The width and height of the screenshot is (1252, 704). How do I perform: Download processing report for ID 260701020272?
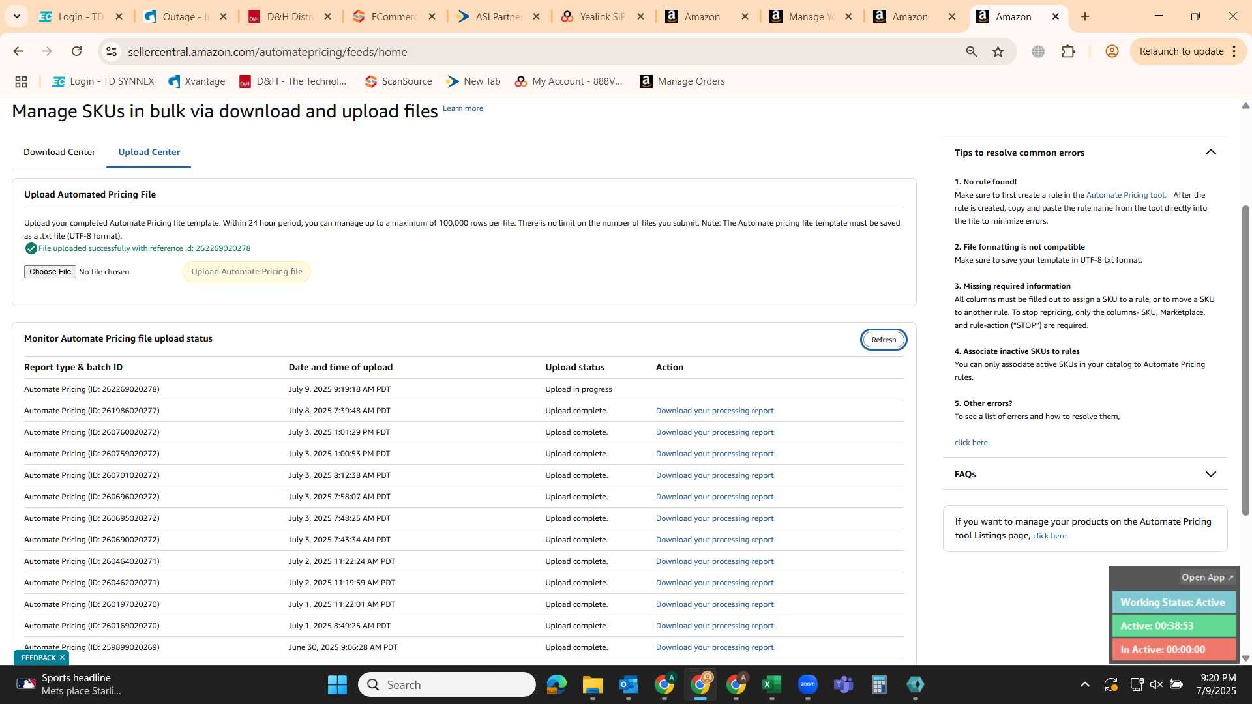click(x=715, y=475)
